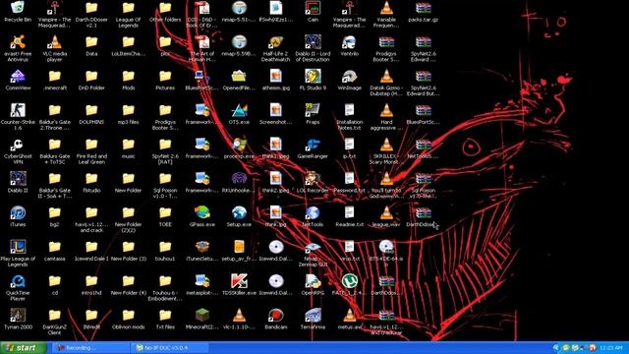Open the mp3 files folder

(129, 110)
